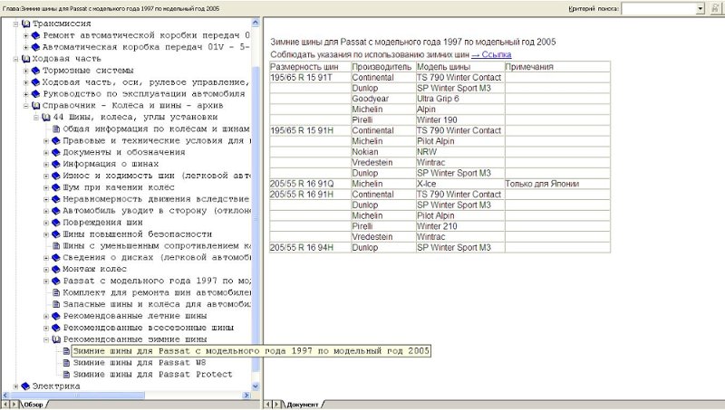Click the Winter 210 model cell
This screenshot has width=725, height=410.
[x=460, y=226]
